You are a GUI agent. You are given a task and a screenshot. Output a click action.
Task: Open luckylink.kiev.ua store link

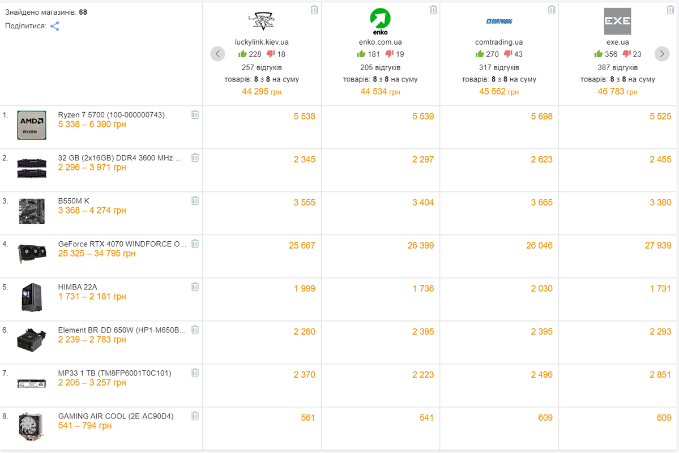click(262, 42)
